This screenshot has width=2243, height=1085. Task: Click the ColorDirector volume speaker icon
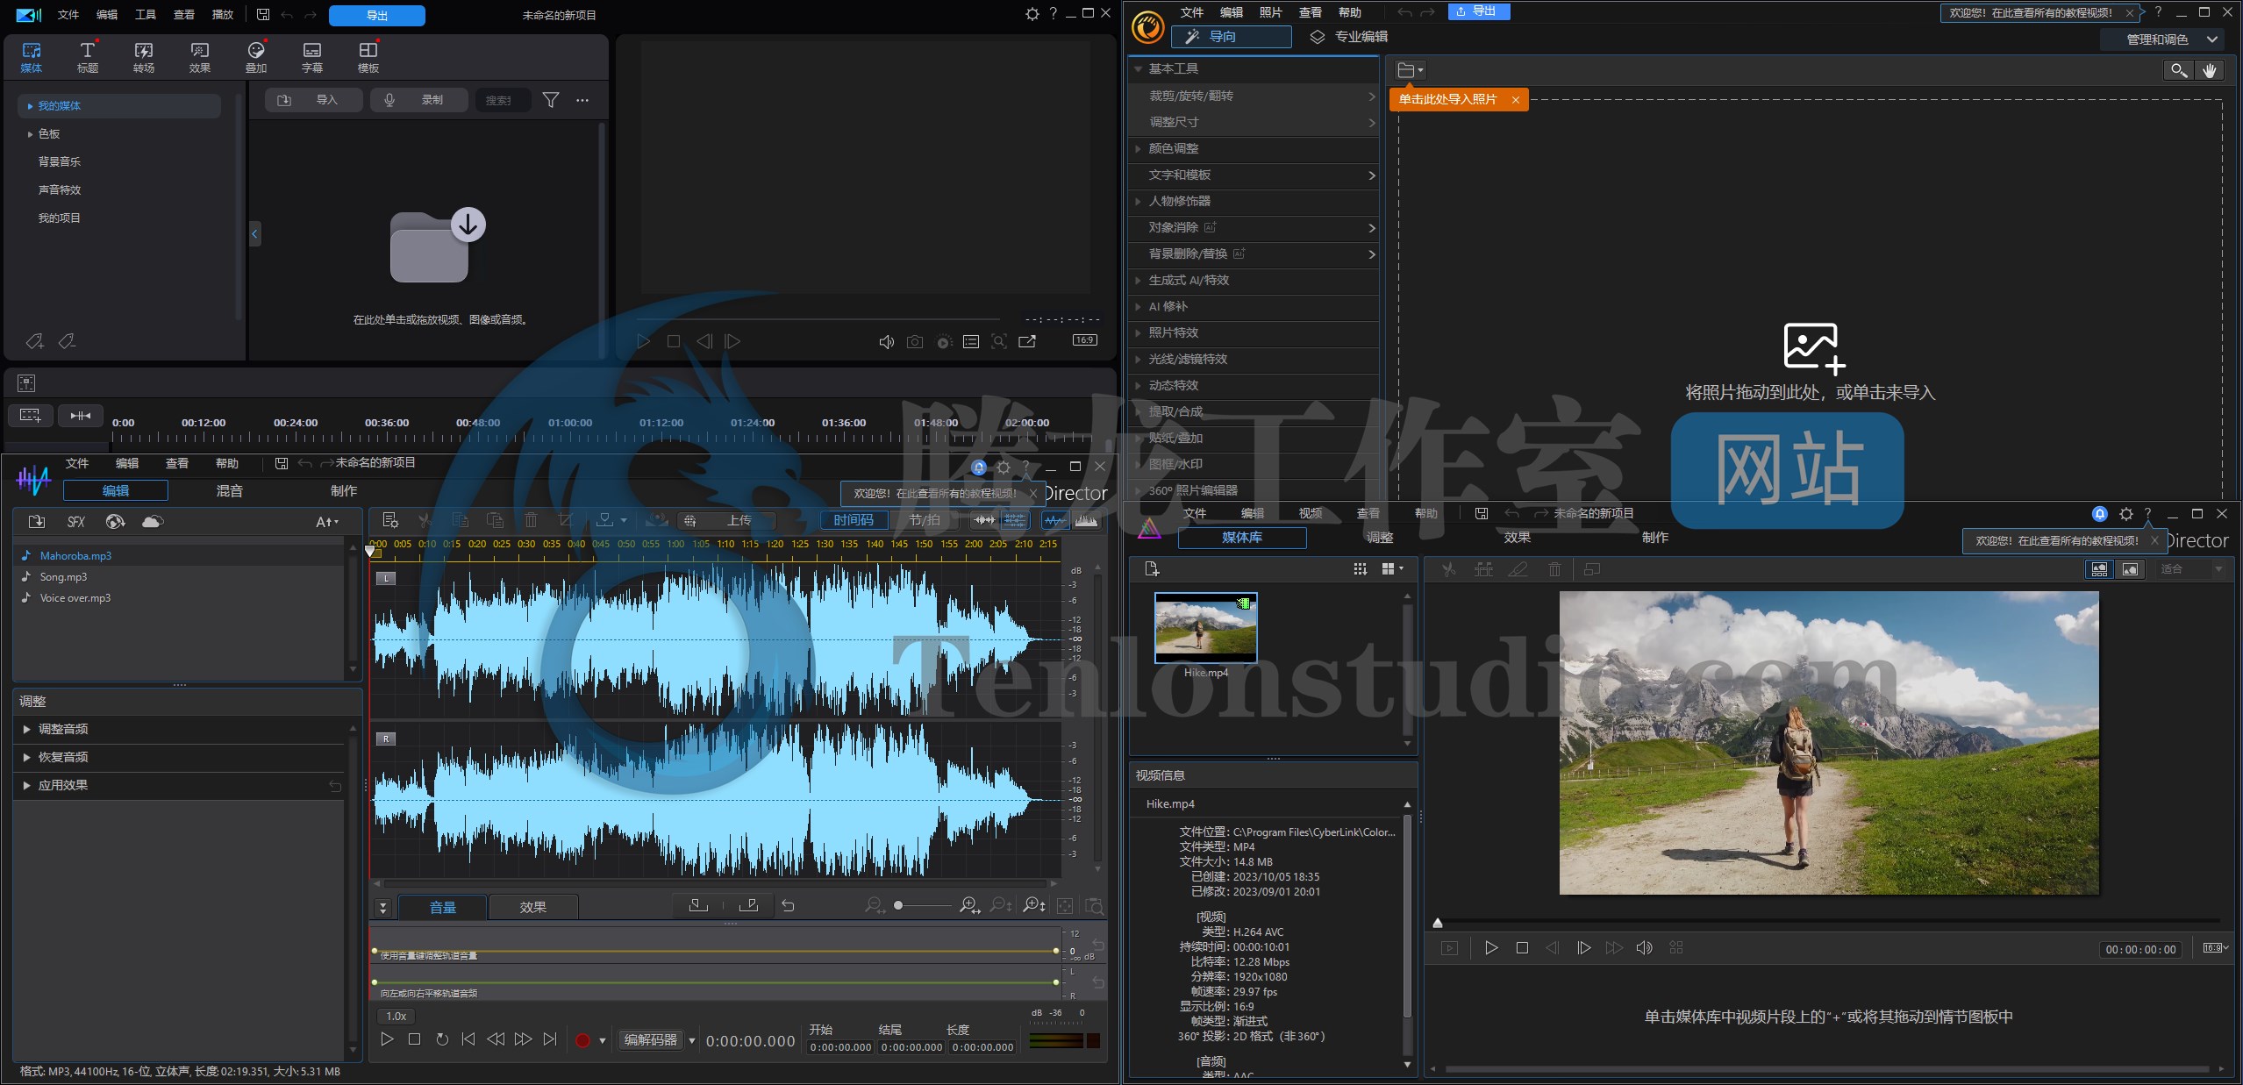(1644, 948)
